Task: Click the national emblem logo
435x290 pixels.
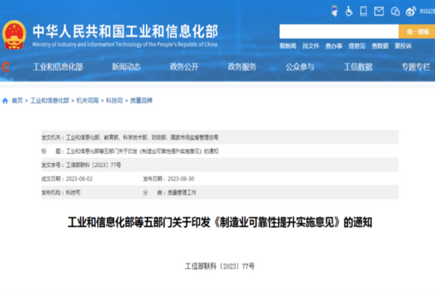Action: [x=14, y=34]
